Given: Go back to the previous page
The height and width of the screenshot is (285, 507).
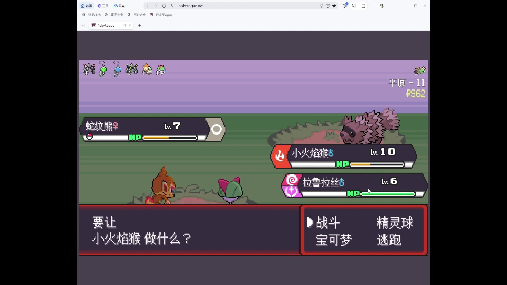Looking at the screenshot, I should 148,6.
